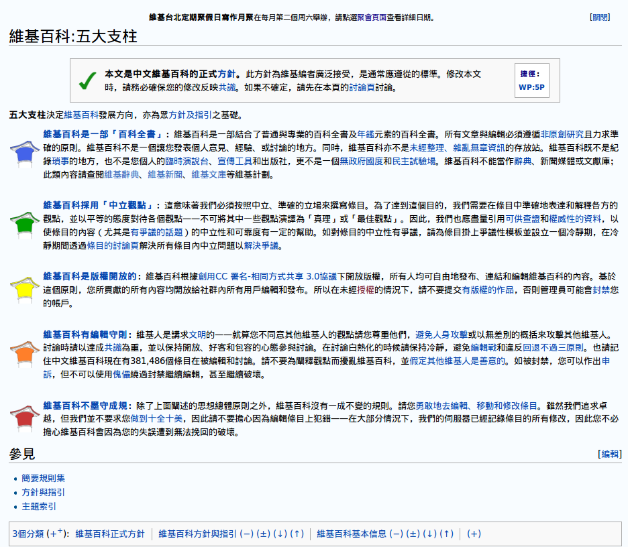Click the yellow pillar icon
Screen dimensions: 628x547
25,290
